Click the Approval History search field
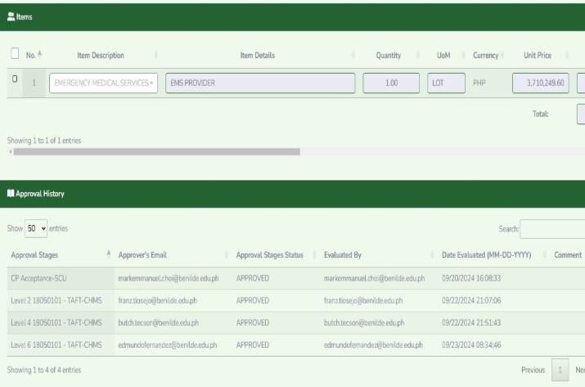Screen dimensions: 585x387 [x=552, y=227]
